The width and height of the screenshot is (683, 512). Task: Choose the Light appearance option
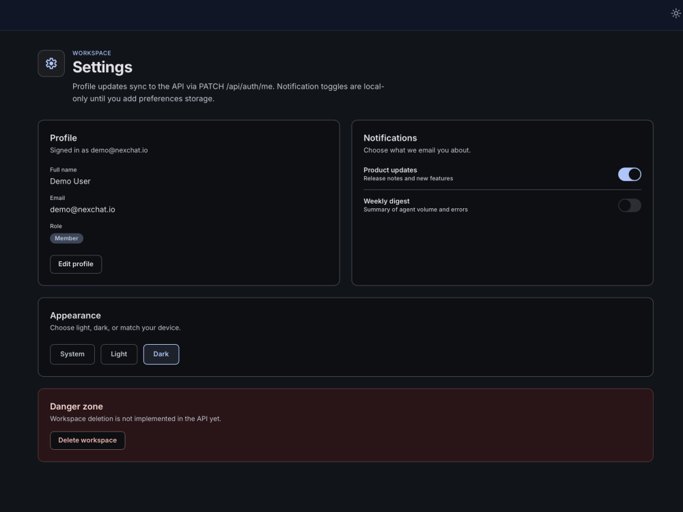tap(119, 354)
